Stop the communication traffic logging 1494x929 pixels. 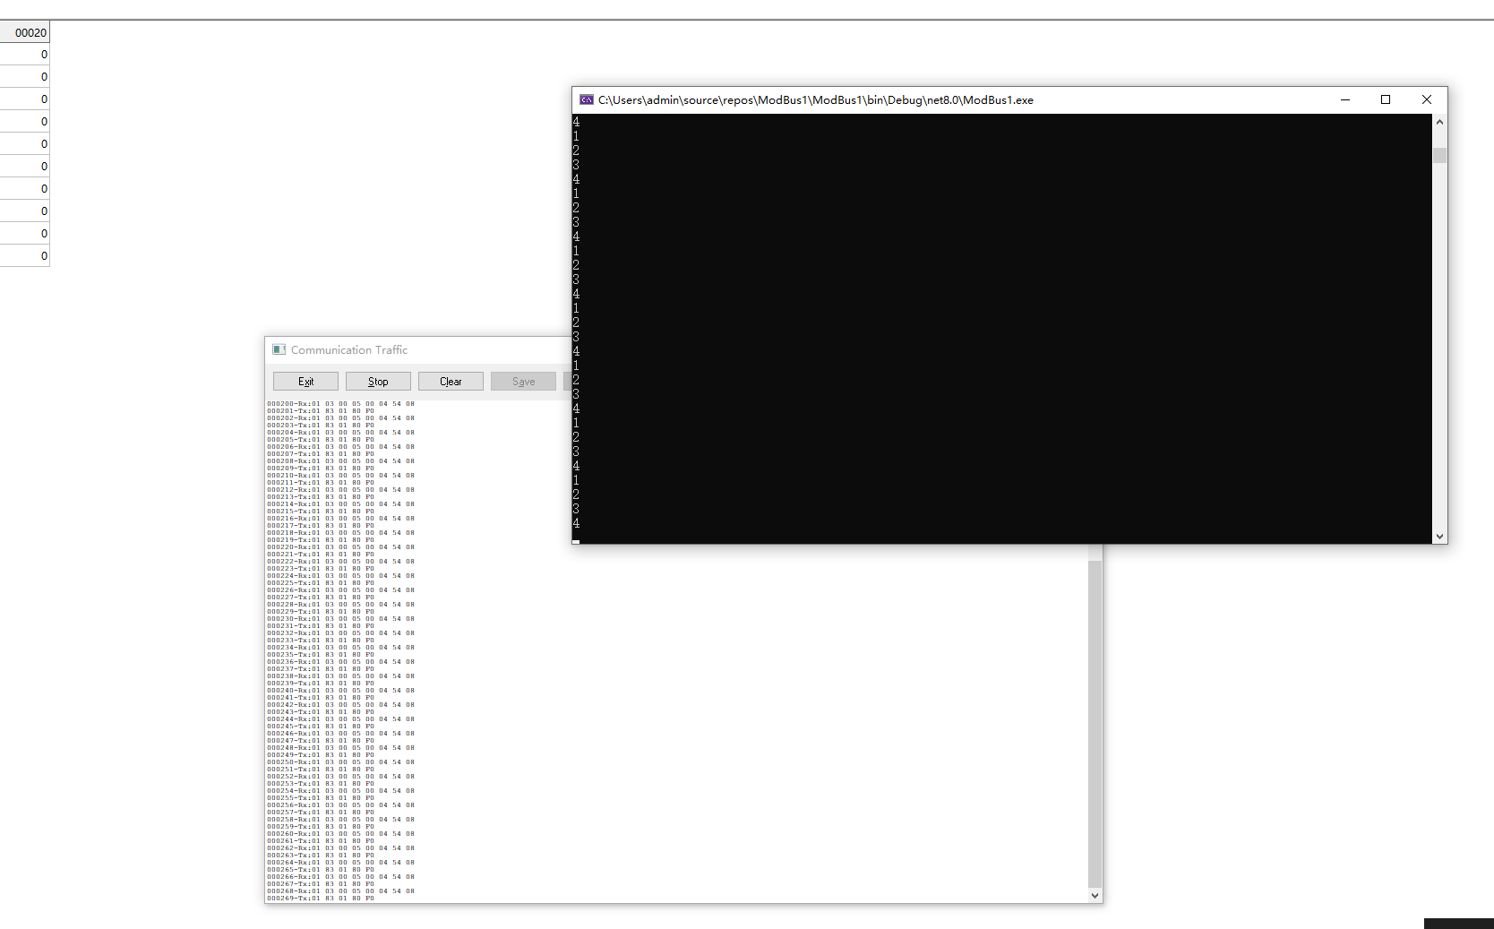click(378, 382)
